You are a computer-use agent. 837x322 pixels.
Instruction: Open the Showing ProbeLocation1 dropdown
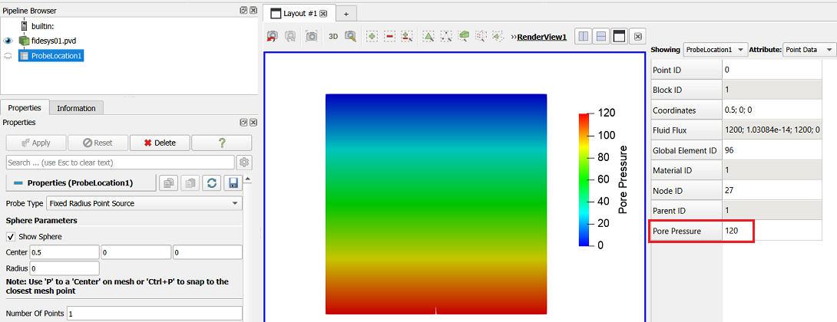[x=716, y=50]
